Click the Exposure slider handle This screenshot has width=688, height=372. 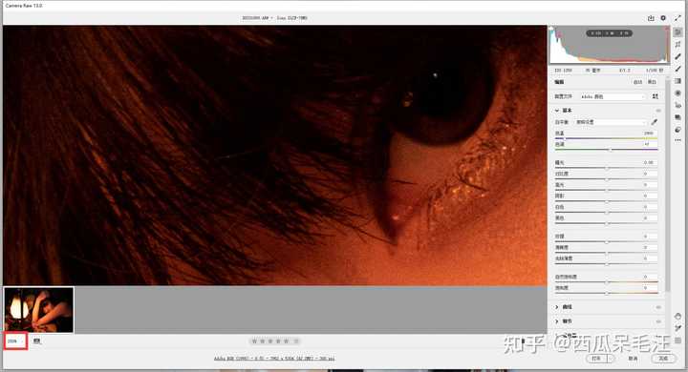click(608, 168)
